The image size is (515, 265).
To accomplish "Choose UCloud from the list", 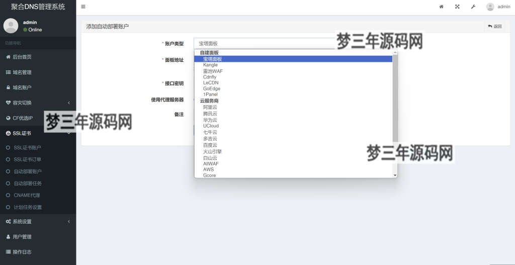I will tap(293, 126).
